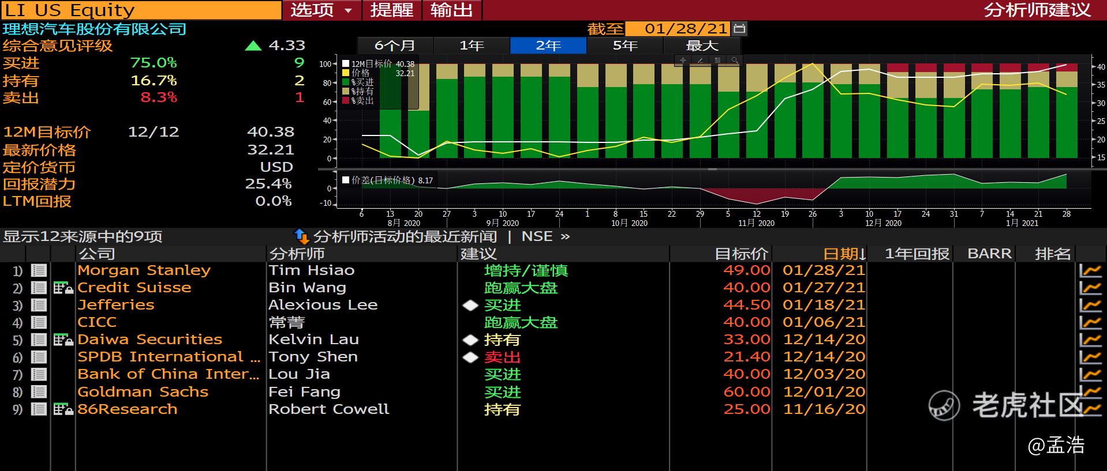Switch chart range to 1年
The height and width of the screenshot is (471, 1107).
pos(472,46)
